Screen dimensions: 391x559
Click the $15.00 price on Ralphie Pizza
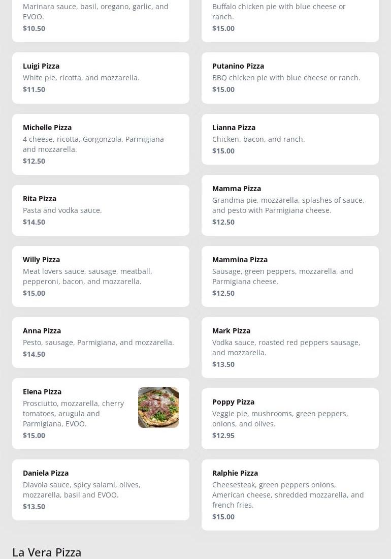pos(223,517)
